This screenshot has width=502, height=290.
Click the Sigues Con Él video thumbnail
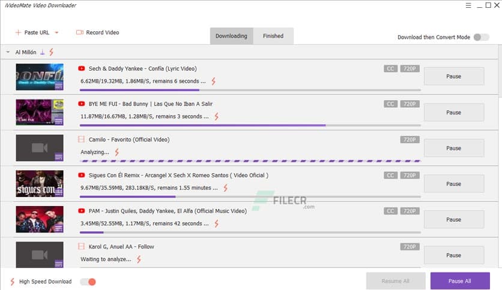(40, 183)
